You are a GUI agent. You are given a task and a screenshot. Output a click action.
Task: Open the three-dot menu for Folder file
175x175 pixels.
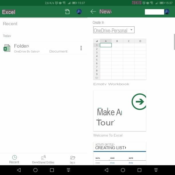point(81,48)
